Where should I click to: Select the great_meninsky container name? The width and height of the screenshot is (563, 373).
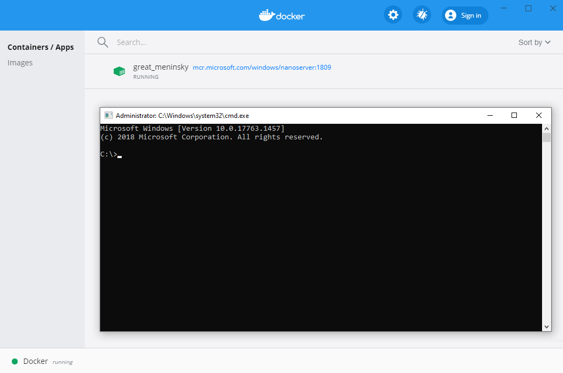click(x=161, y=67)
